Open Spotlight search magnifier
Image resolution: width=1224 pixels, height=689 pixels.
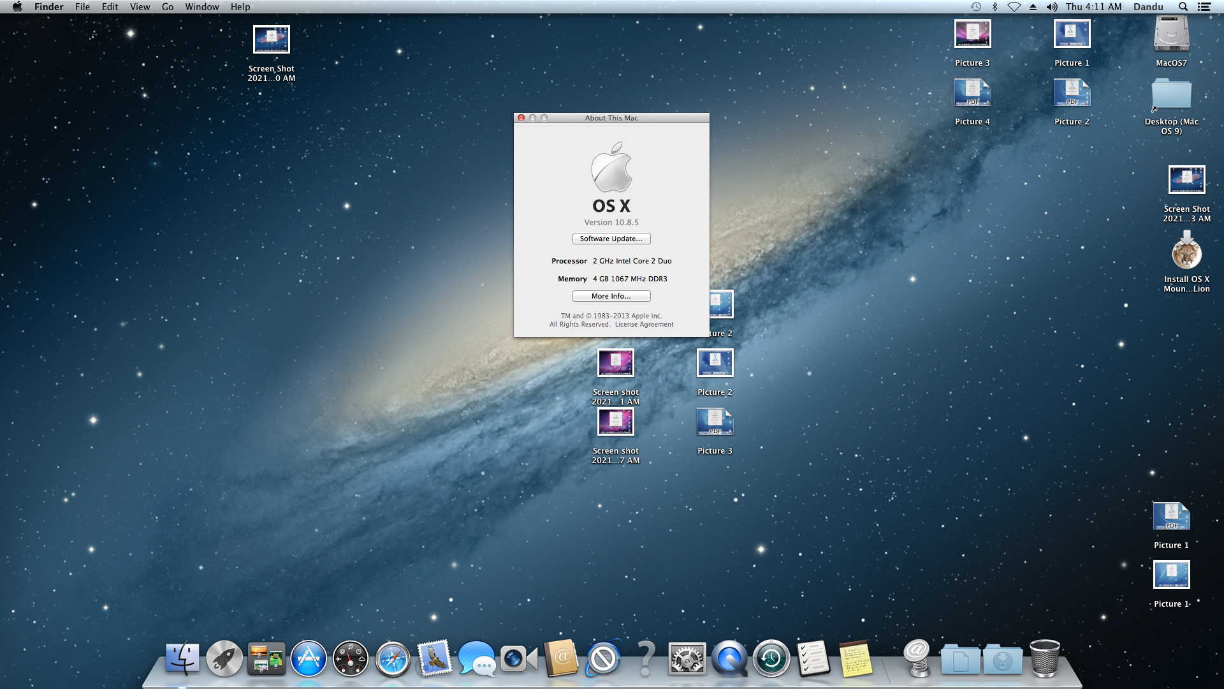click(1183, 6)
